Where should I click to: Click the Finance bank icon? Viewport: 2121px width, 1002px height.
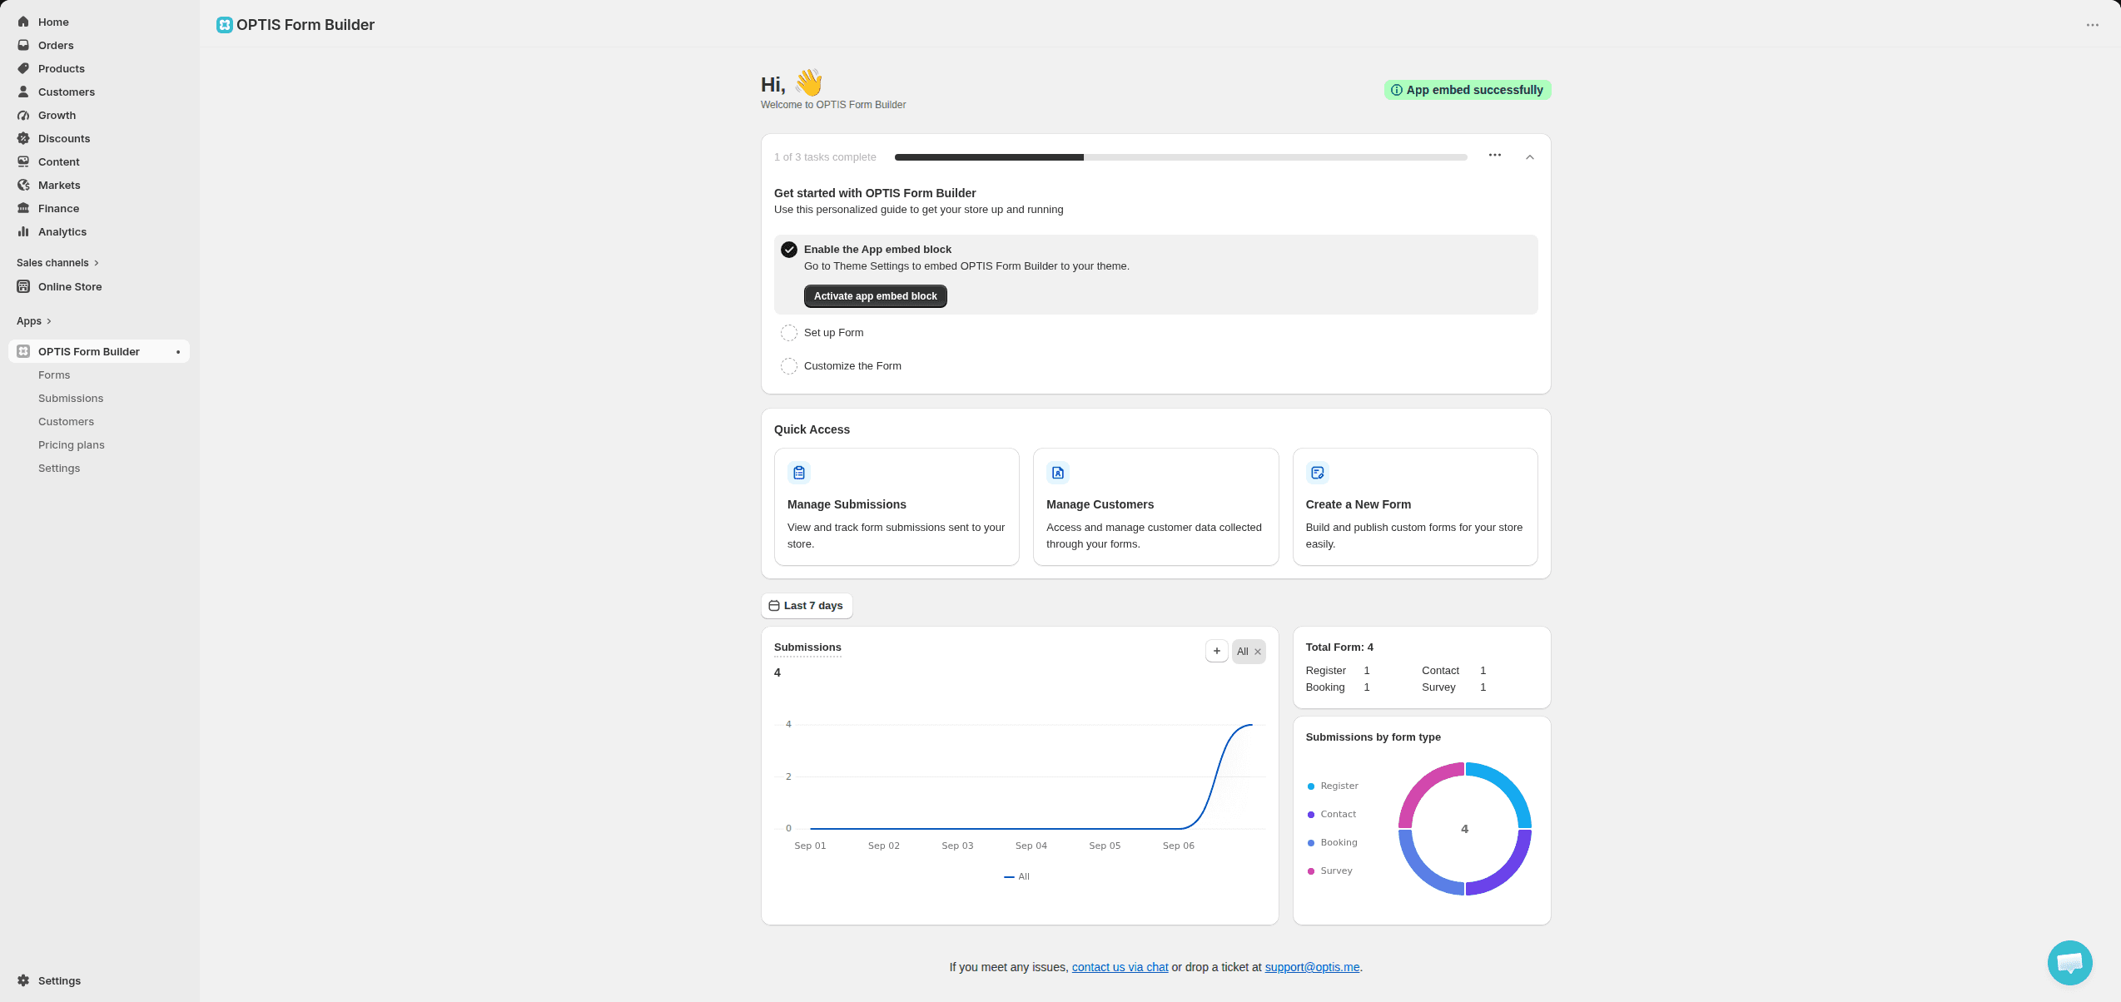[23, 208]
